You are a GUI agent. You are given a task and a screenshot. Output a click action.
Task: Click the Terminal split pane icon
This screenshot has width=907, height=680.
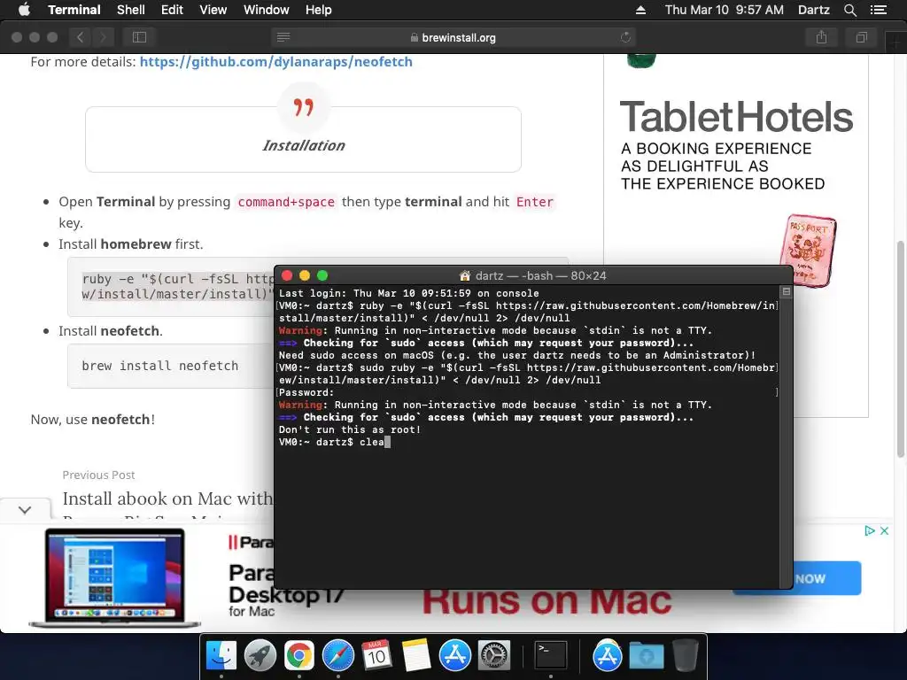[787, 291]
